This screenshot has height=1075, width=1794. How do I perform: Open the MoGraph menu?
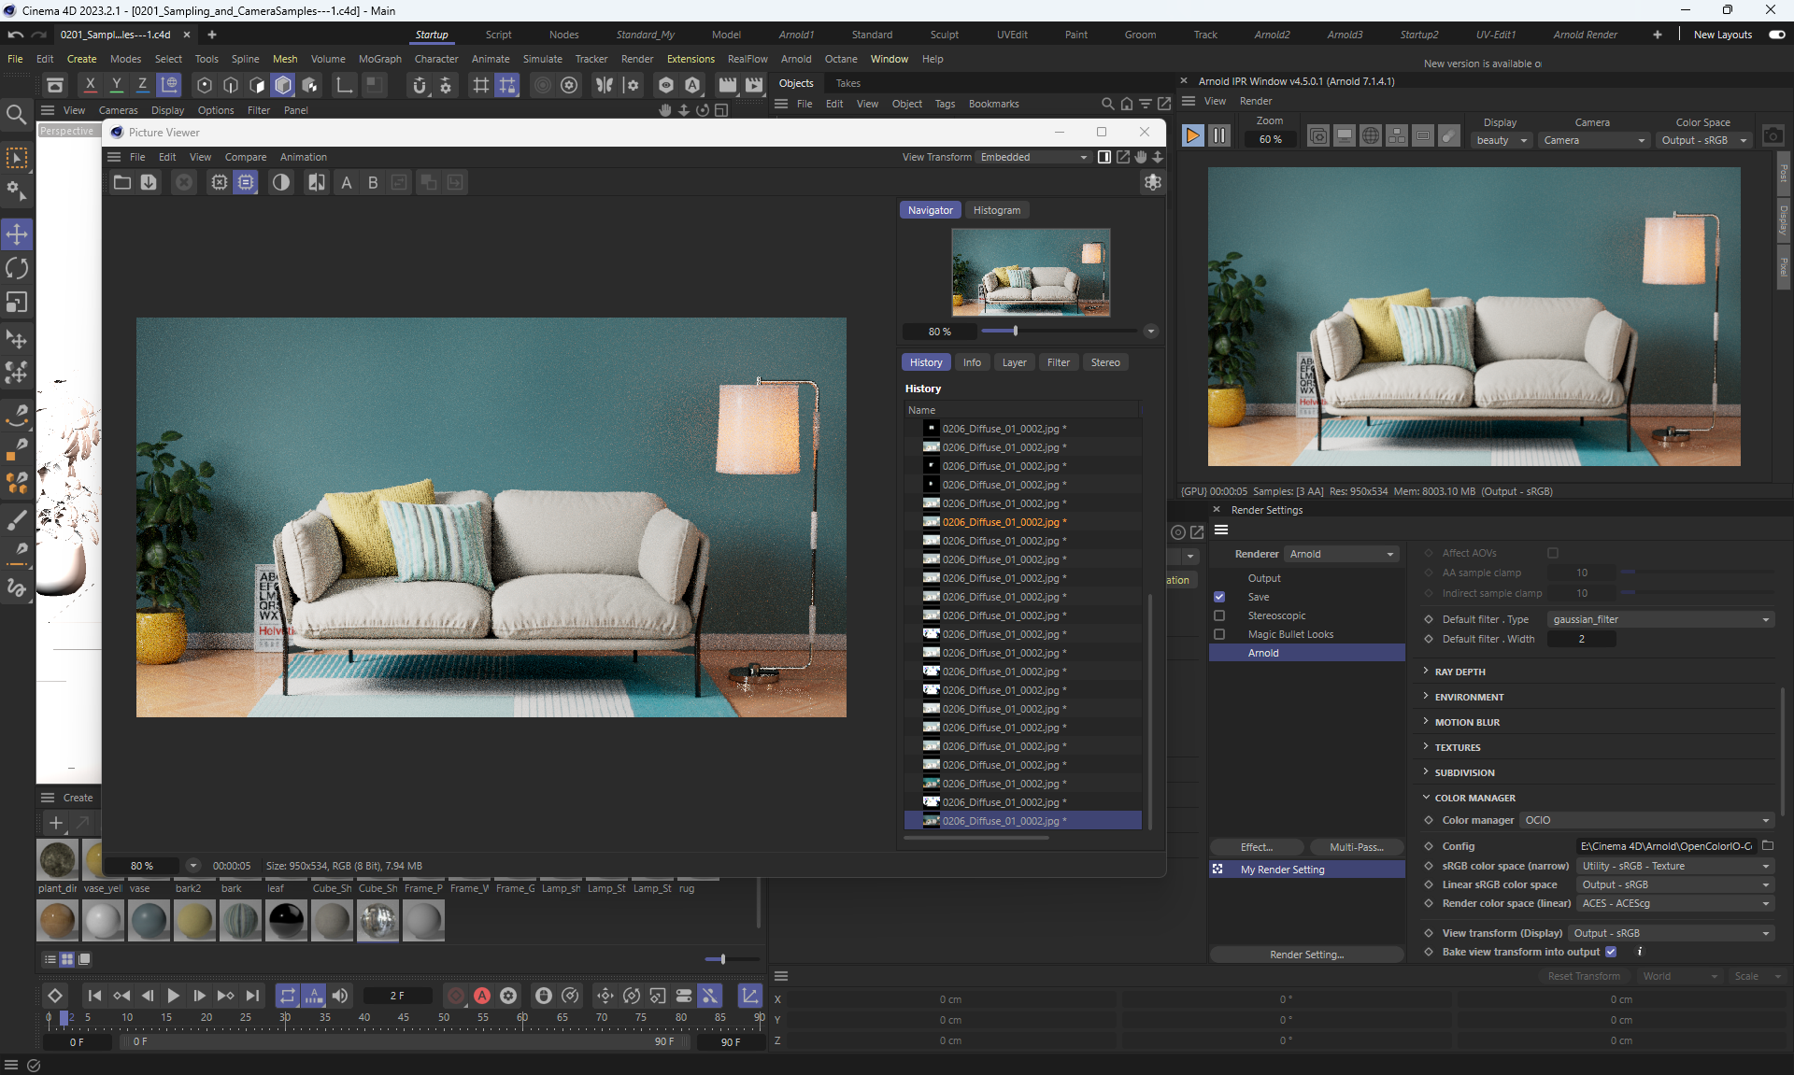(x=379, y=59)
